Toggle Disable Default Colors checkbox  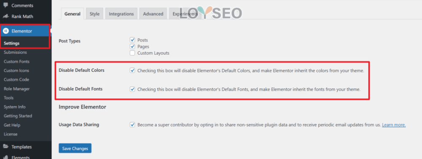tap(132, 70)
